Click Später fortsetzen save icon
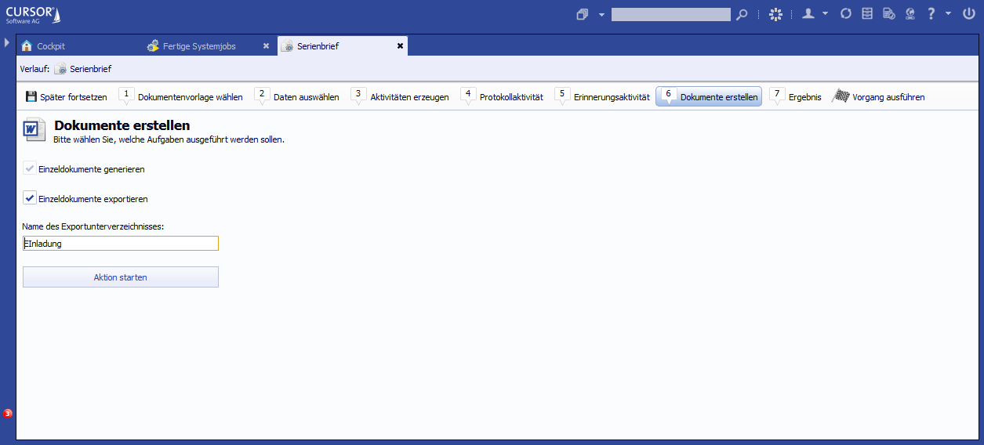 [x=31, y=97]
